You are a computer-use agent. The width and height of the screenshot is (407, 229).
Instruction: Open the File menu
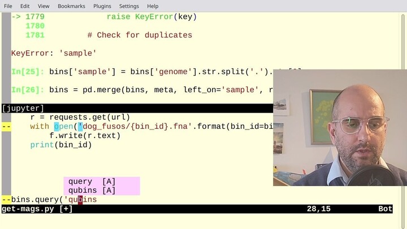(x=8, y=6)
